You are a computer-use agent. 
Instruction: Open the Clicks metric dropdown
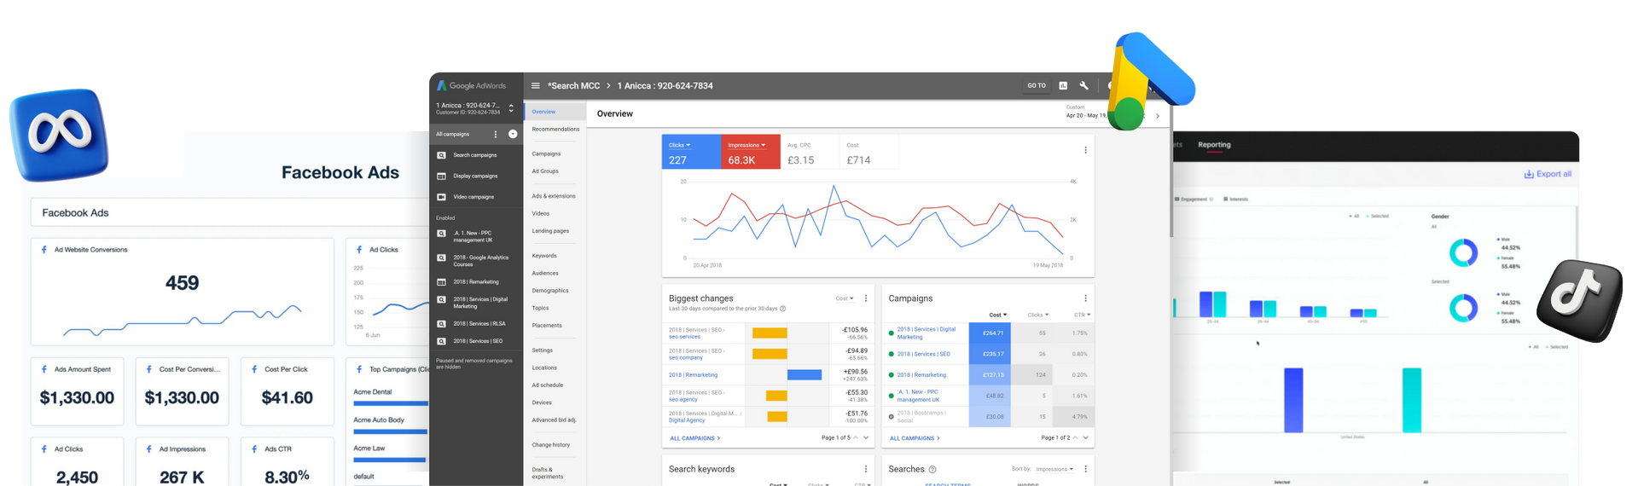(680, 145)
